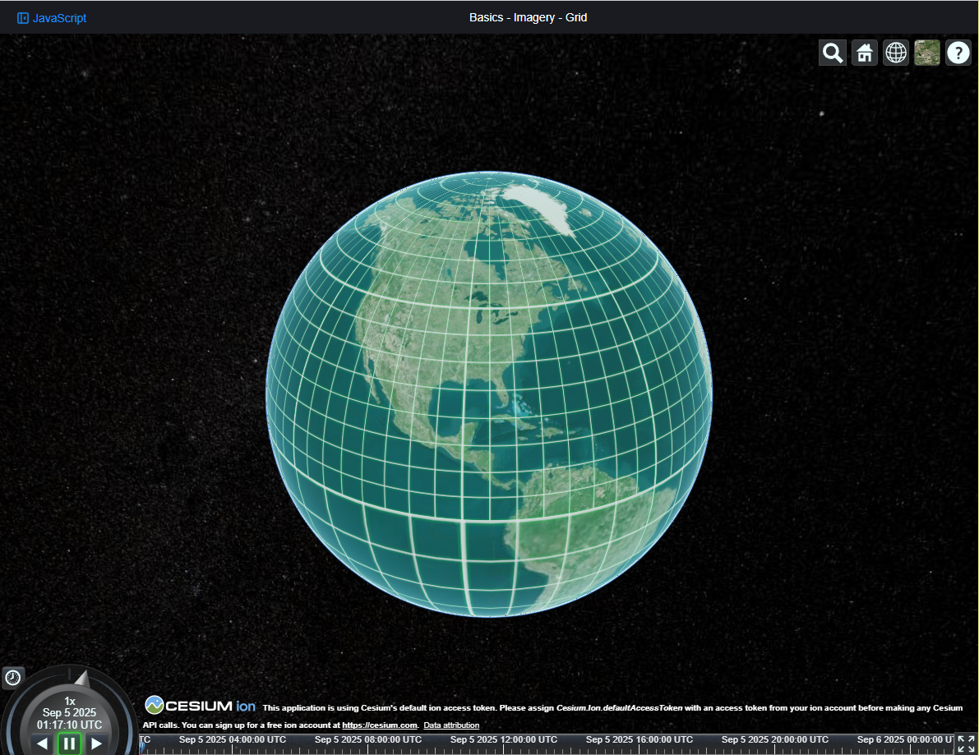
Task: Open the https://cesium.com link
Action: click(380, 725)
